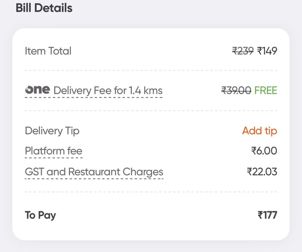Click the Item Total label
Viewport: 302px width, 252px height.
tap(48, 51)
